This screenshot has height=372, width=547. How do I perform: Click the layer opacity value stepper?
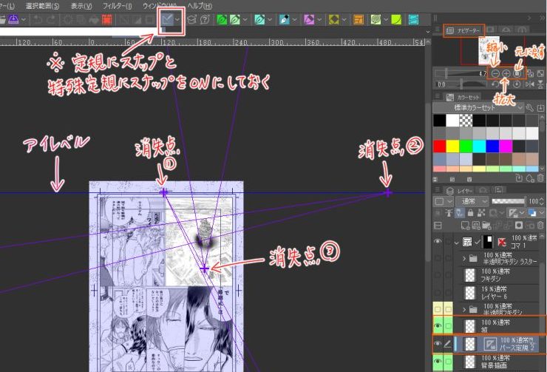point(542,201)
